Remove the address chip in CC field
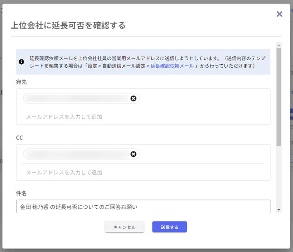Image resolution: width=293 pixels, height=252 pixels. (x=133, y=154)
